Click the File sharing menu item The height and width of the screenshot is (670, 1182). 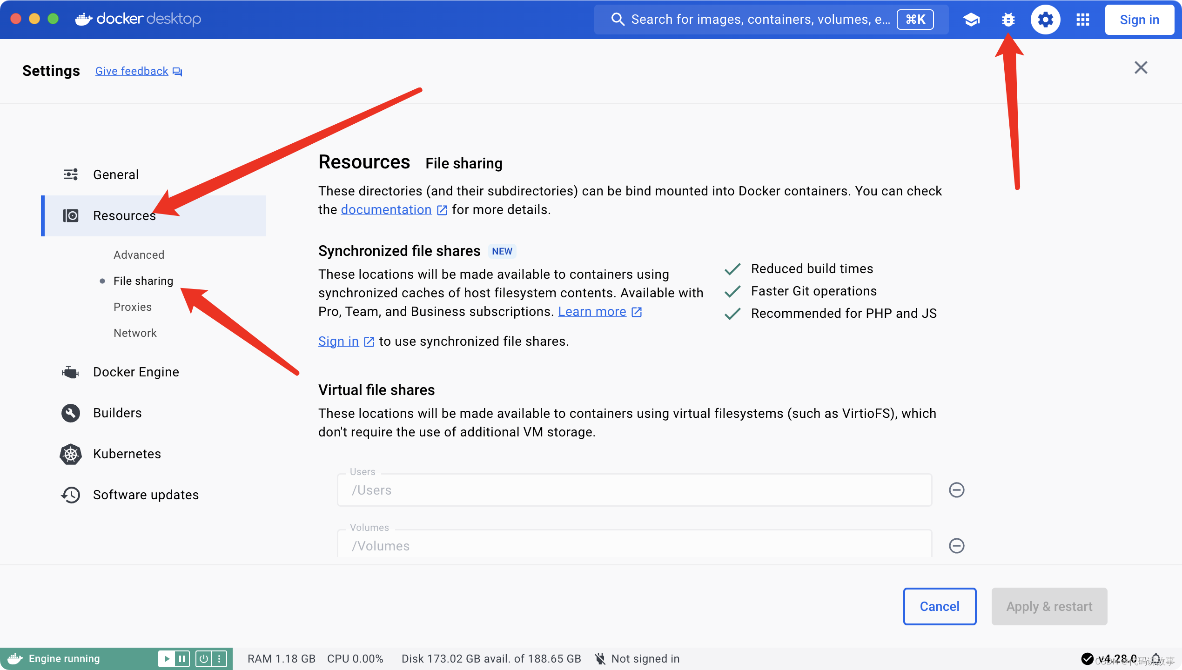pyautogui.click(x=143, y=281)
